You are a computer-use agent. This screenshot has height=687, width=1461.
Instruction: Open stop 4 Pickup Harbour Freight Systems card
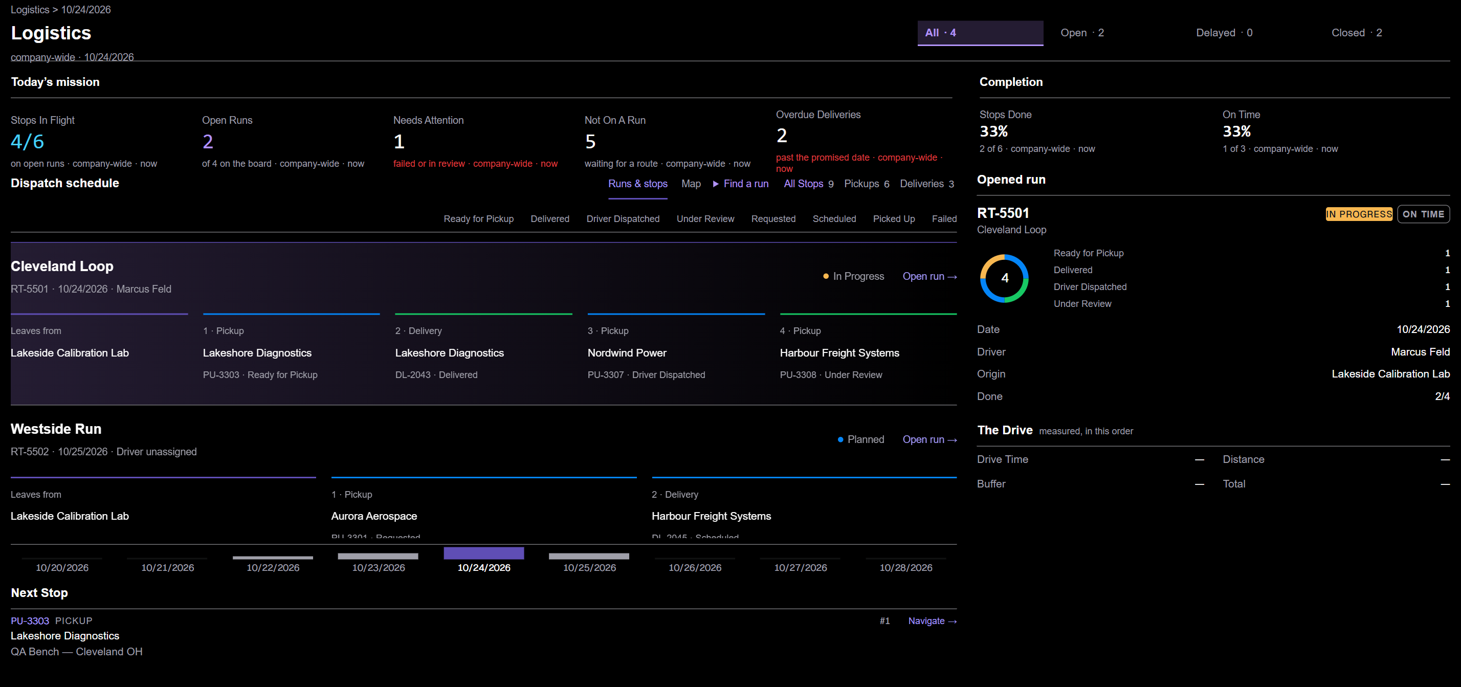pyautogui.click(x=868, y=347)
